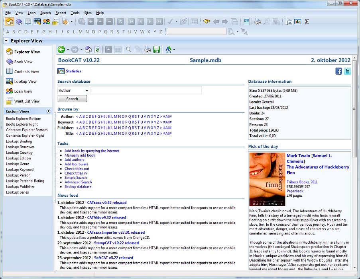The image size is (360, 279).
Task: Click the search magnifier icon beside the quick search box
Action: pos(231,31)
